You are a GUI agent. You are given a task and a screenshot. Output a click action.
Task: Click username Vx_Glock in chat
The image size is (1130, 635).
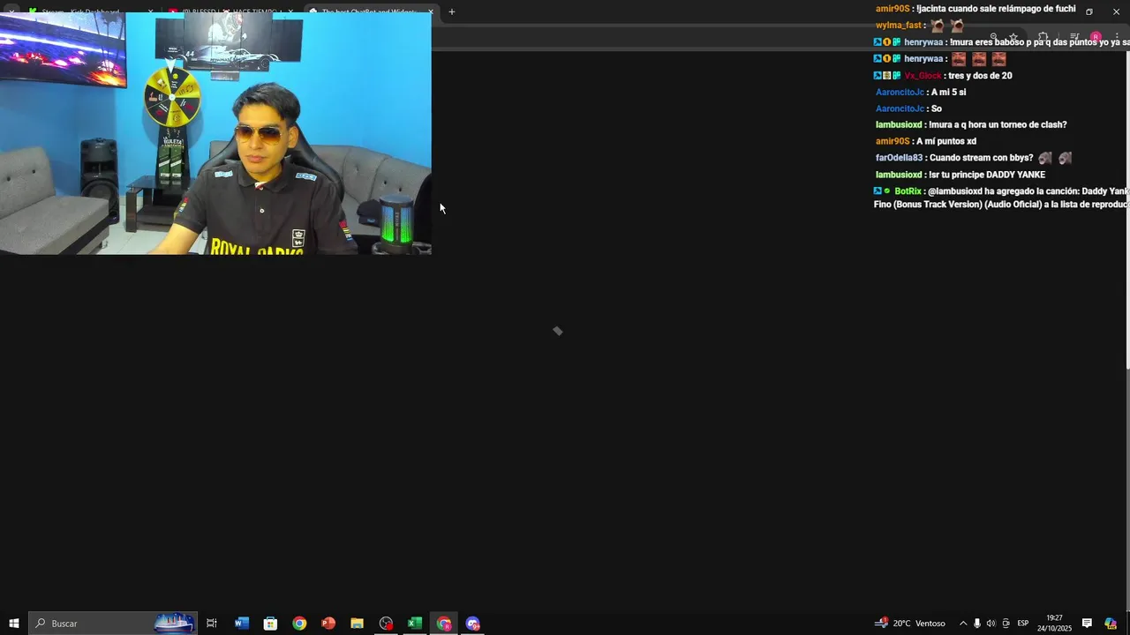[923, 76]
